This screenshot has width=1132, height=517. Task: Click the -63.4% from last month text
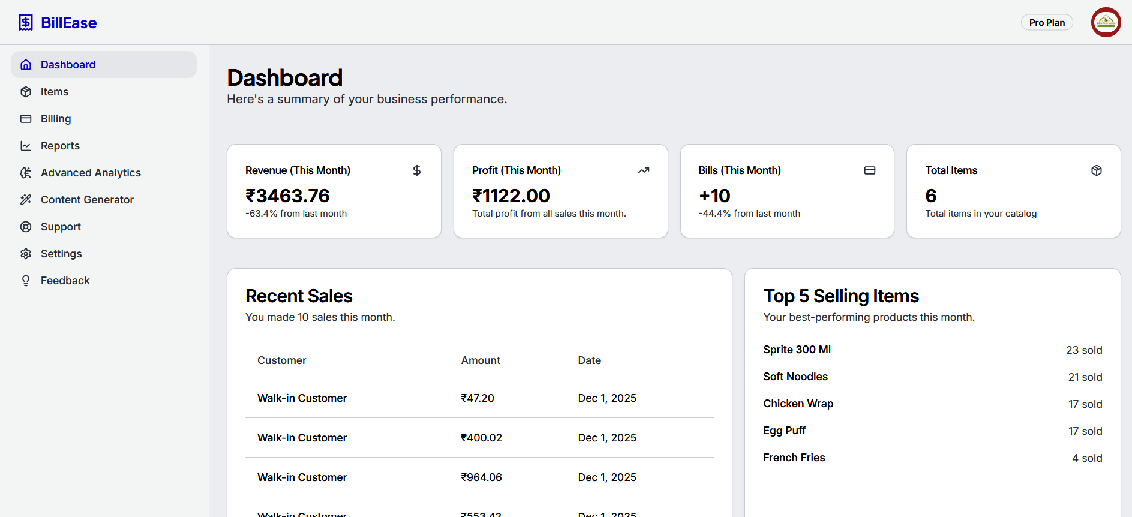pyautogui.click(x=296, y=214)
